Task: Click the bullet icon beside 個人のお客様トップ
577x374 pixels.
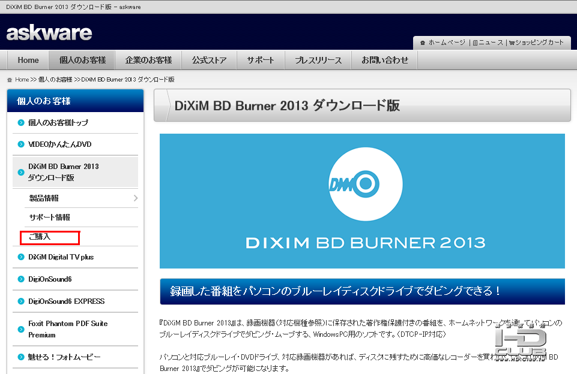Action: pyautogui.click(x=21, y=123)
